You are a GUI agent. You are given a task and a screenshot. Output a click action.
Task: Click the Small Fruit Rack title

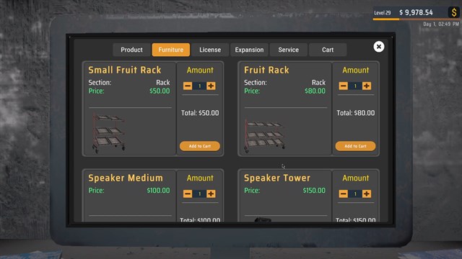tap(125, 70)
